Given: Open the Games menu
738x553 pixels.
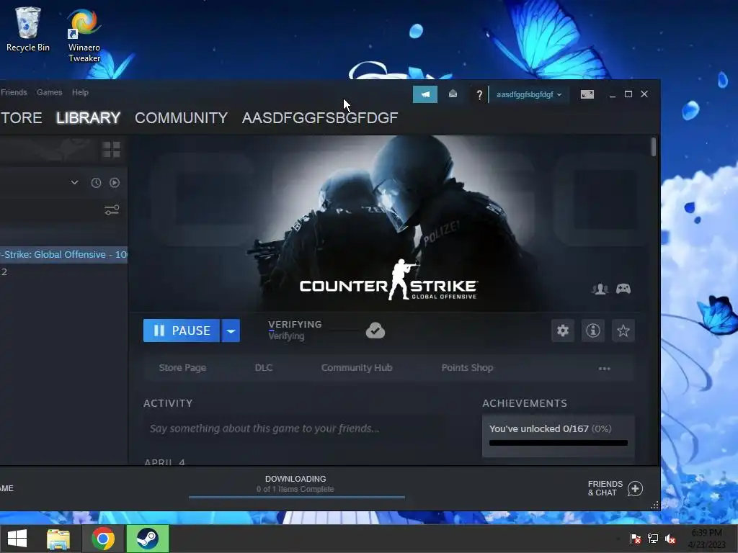Looking at the screenshot, I should pos(50,92).
